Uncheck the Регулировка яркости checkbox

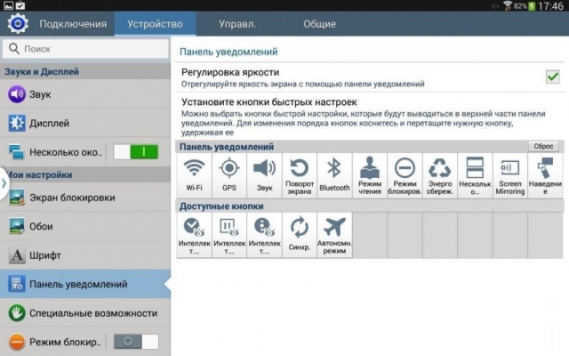tap(552, 77)
